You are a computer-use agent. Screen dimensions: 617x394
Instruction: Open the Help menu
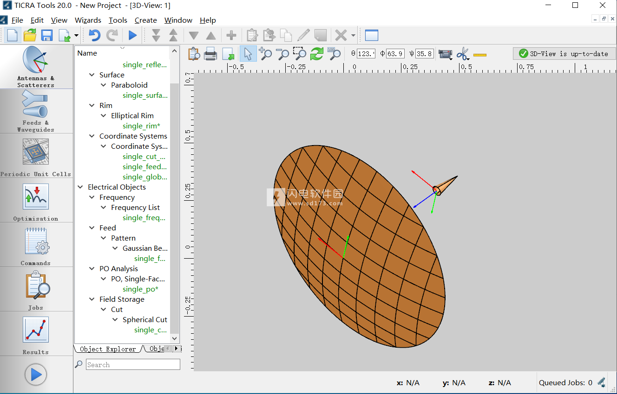[208, 20]
